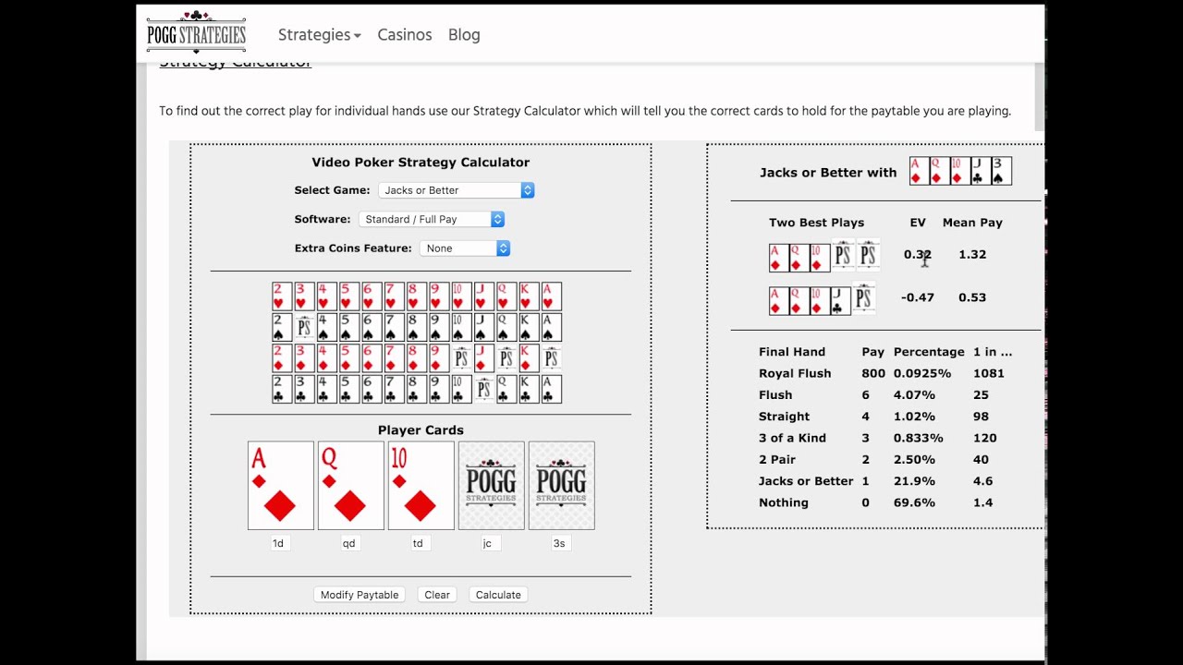
Task: Select the 2 of diamonds card
Action: tap(282, 358)
